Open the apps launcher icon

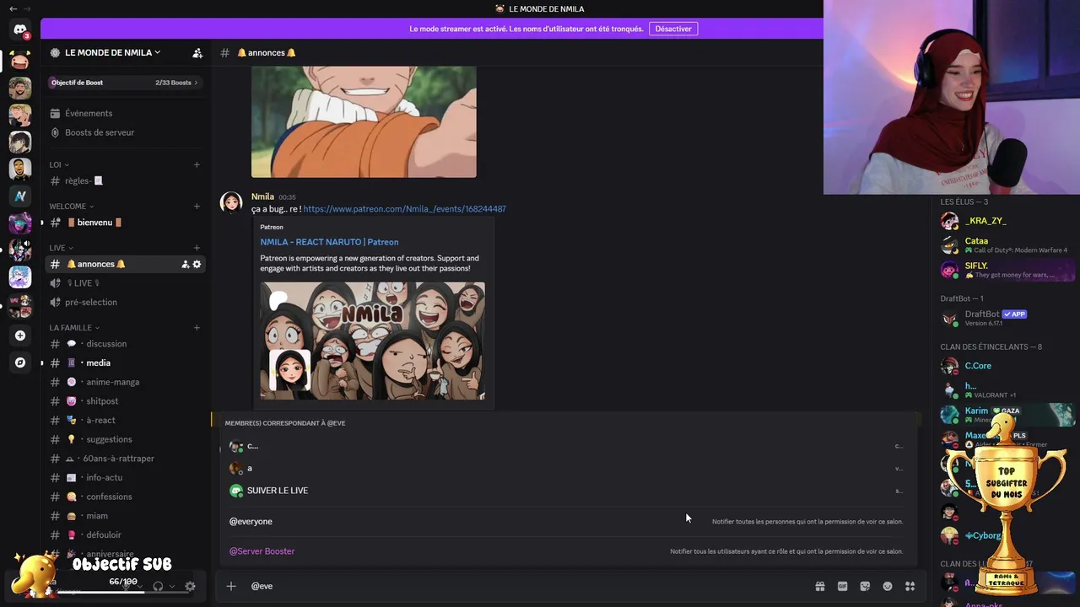[x=910, y=586]
